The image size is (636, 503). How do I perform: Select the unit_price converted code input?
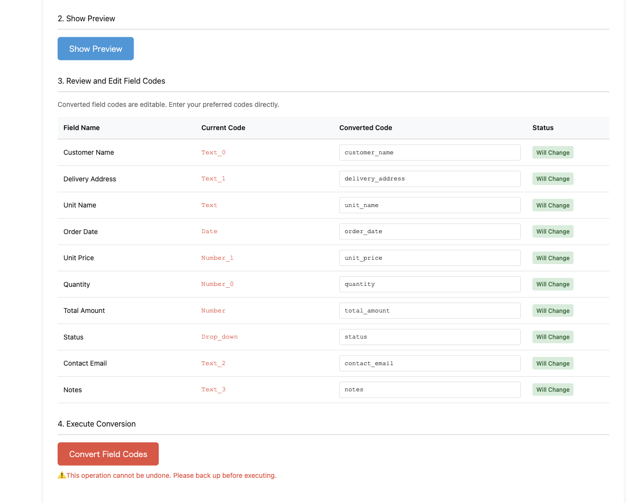coord(430,258)
